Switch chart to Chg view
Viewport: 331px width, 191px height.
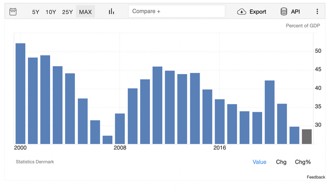tap(281, 162)
